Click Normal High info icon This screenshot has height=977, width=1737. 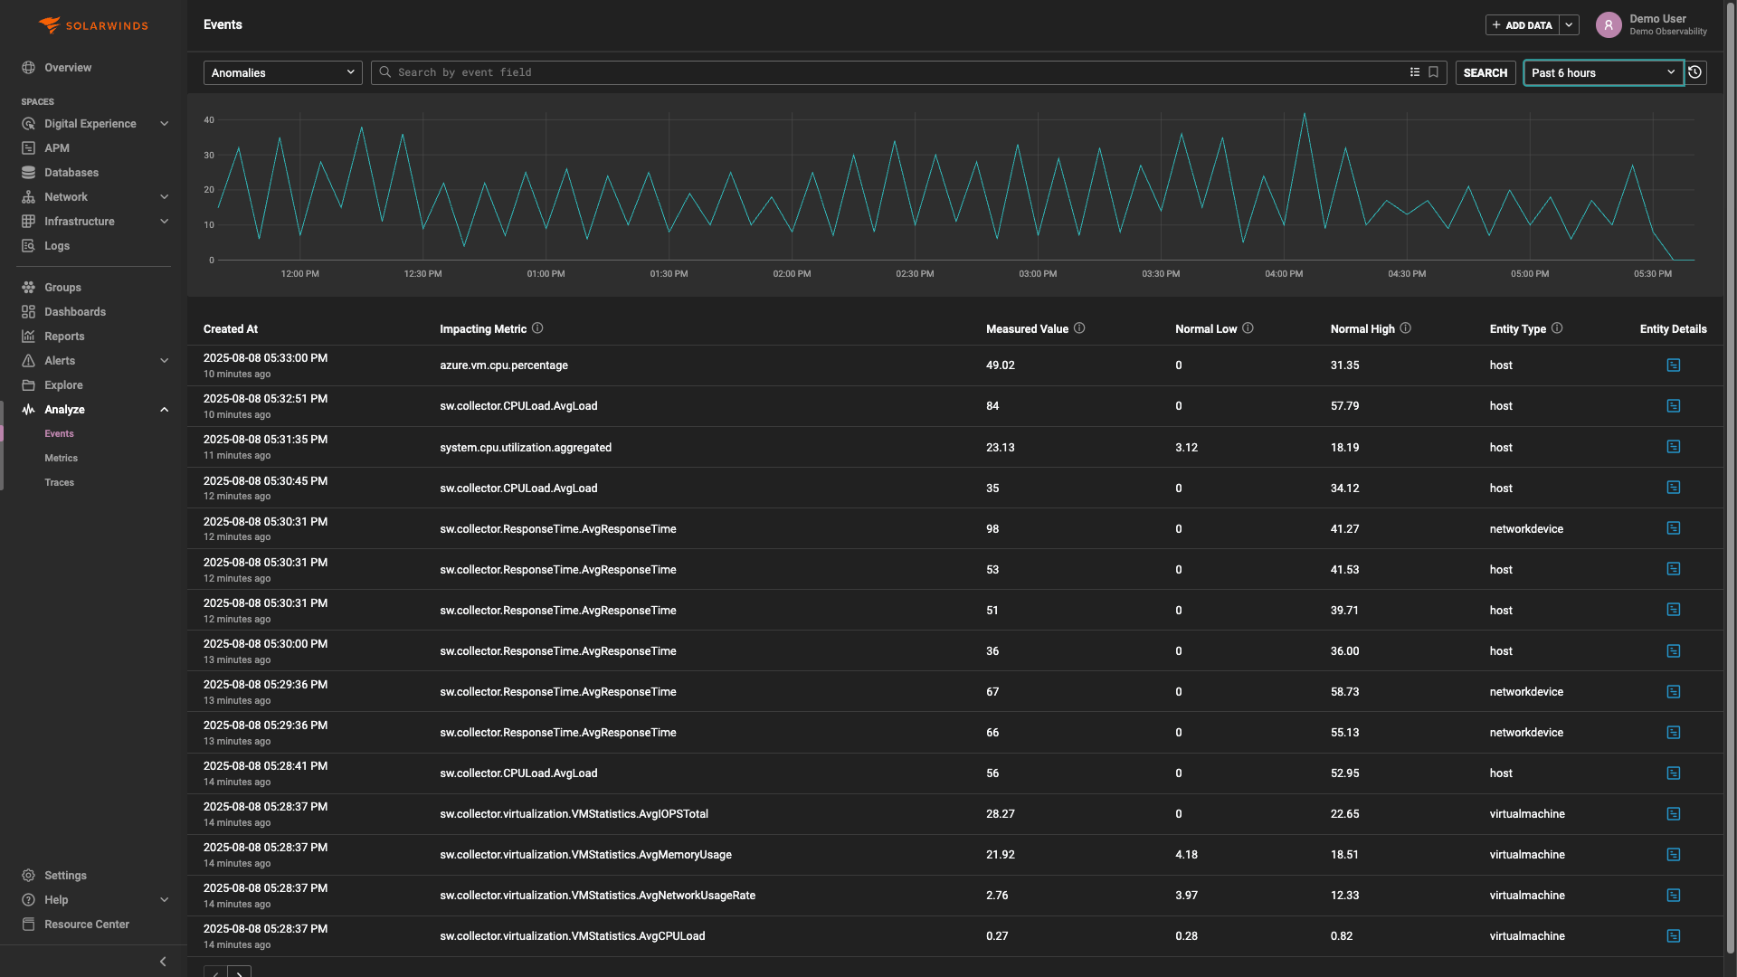coord(1405,328)
